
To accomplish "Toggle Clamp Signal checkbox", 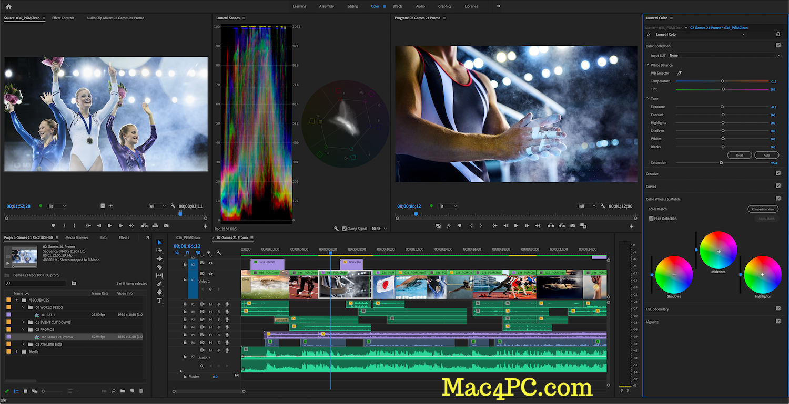I will [x=345, y=229].
